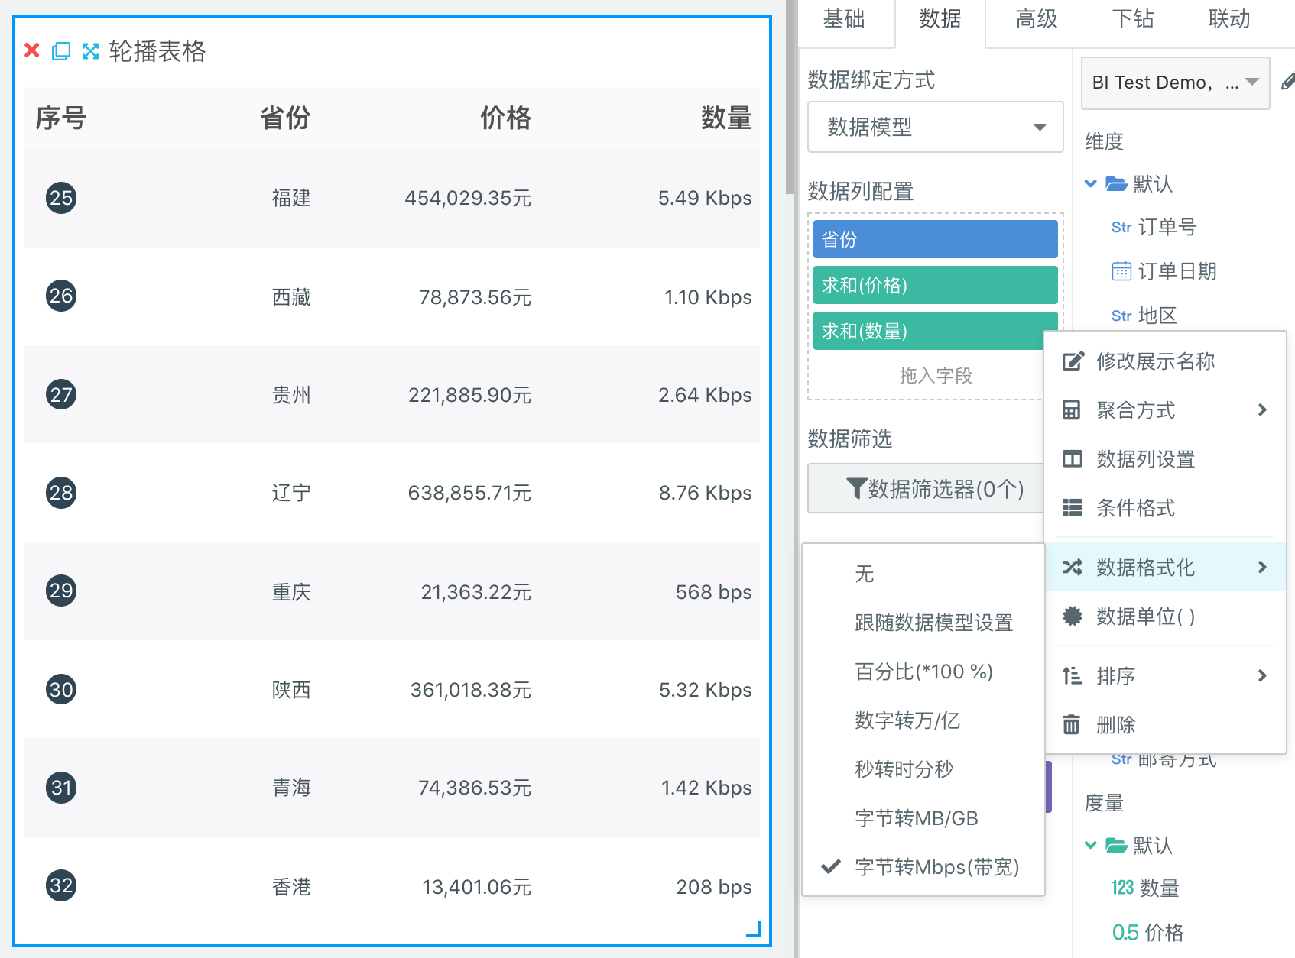Viewport: 1295px width, 958px height.
Task: Choose 删除 from context menu
Action: (x=1166, y=724)
